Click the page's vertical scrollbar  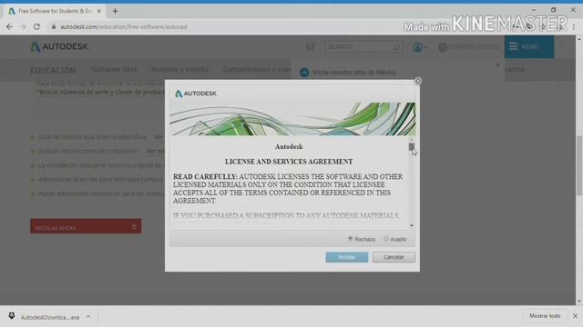coord(579,165)
